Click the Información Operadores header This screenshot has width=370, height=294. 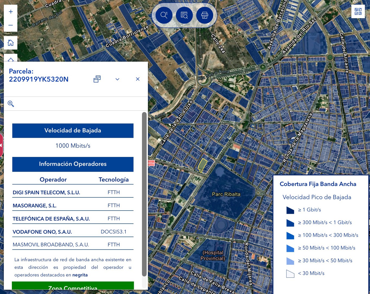point(73,164)
